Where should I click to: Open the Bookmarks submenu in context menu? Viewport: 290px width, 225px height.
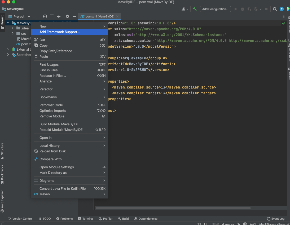tap(69, 97)
